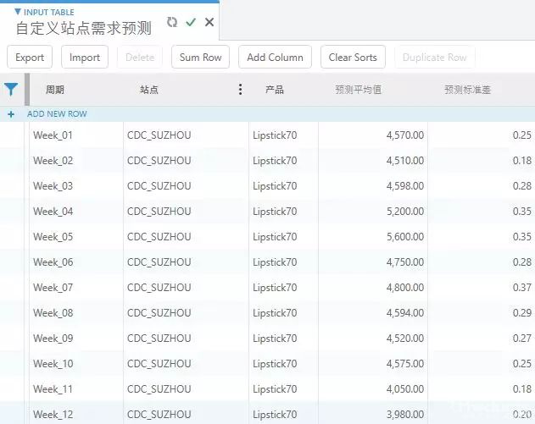The width and height of the screenshot is (535, 424).
Task: Open the filter funnel icon
Action: 11,89
